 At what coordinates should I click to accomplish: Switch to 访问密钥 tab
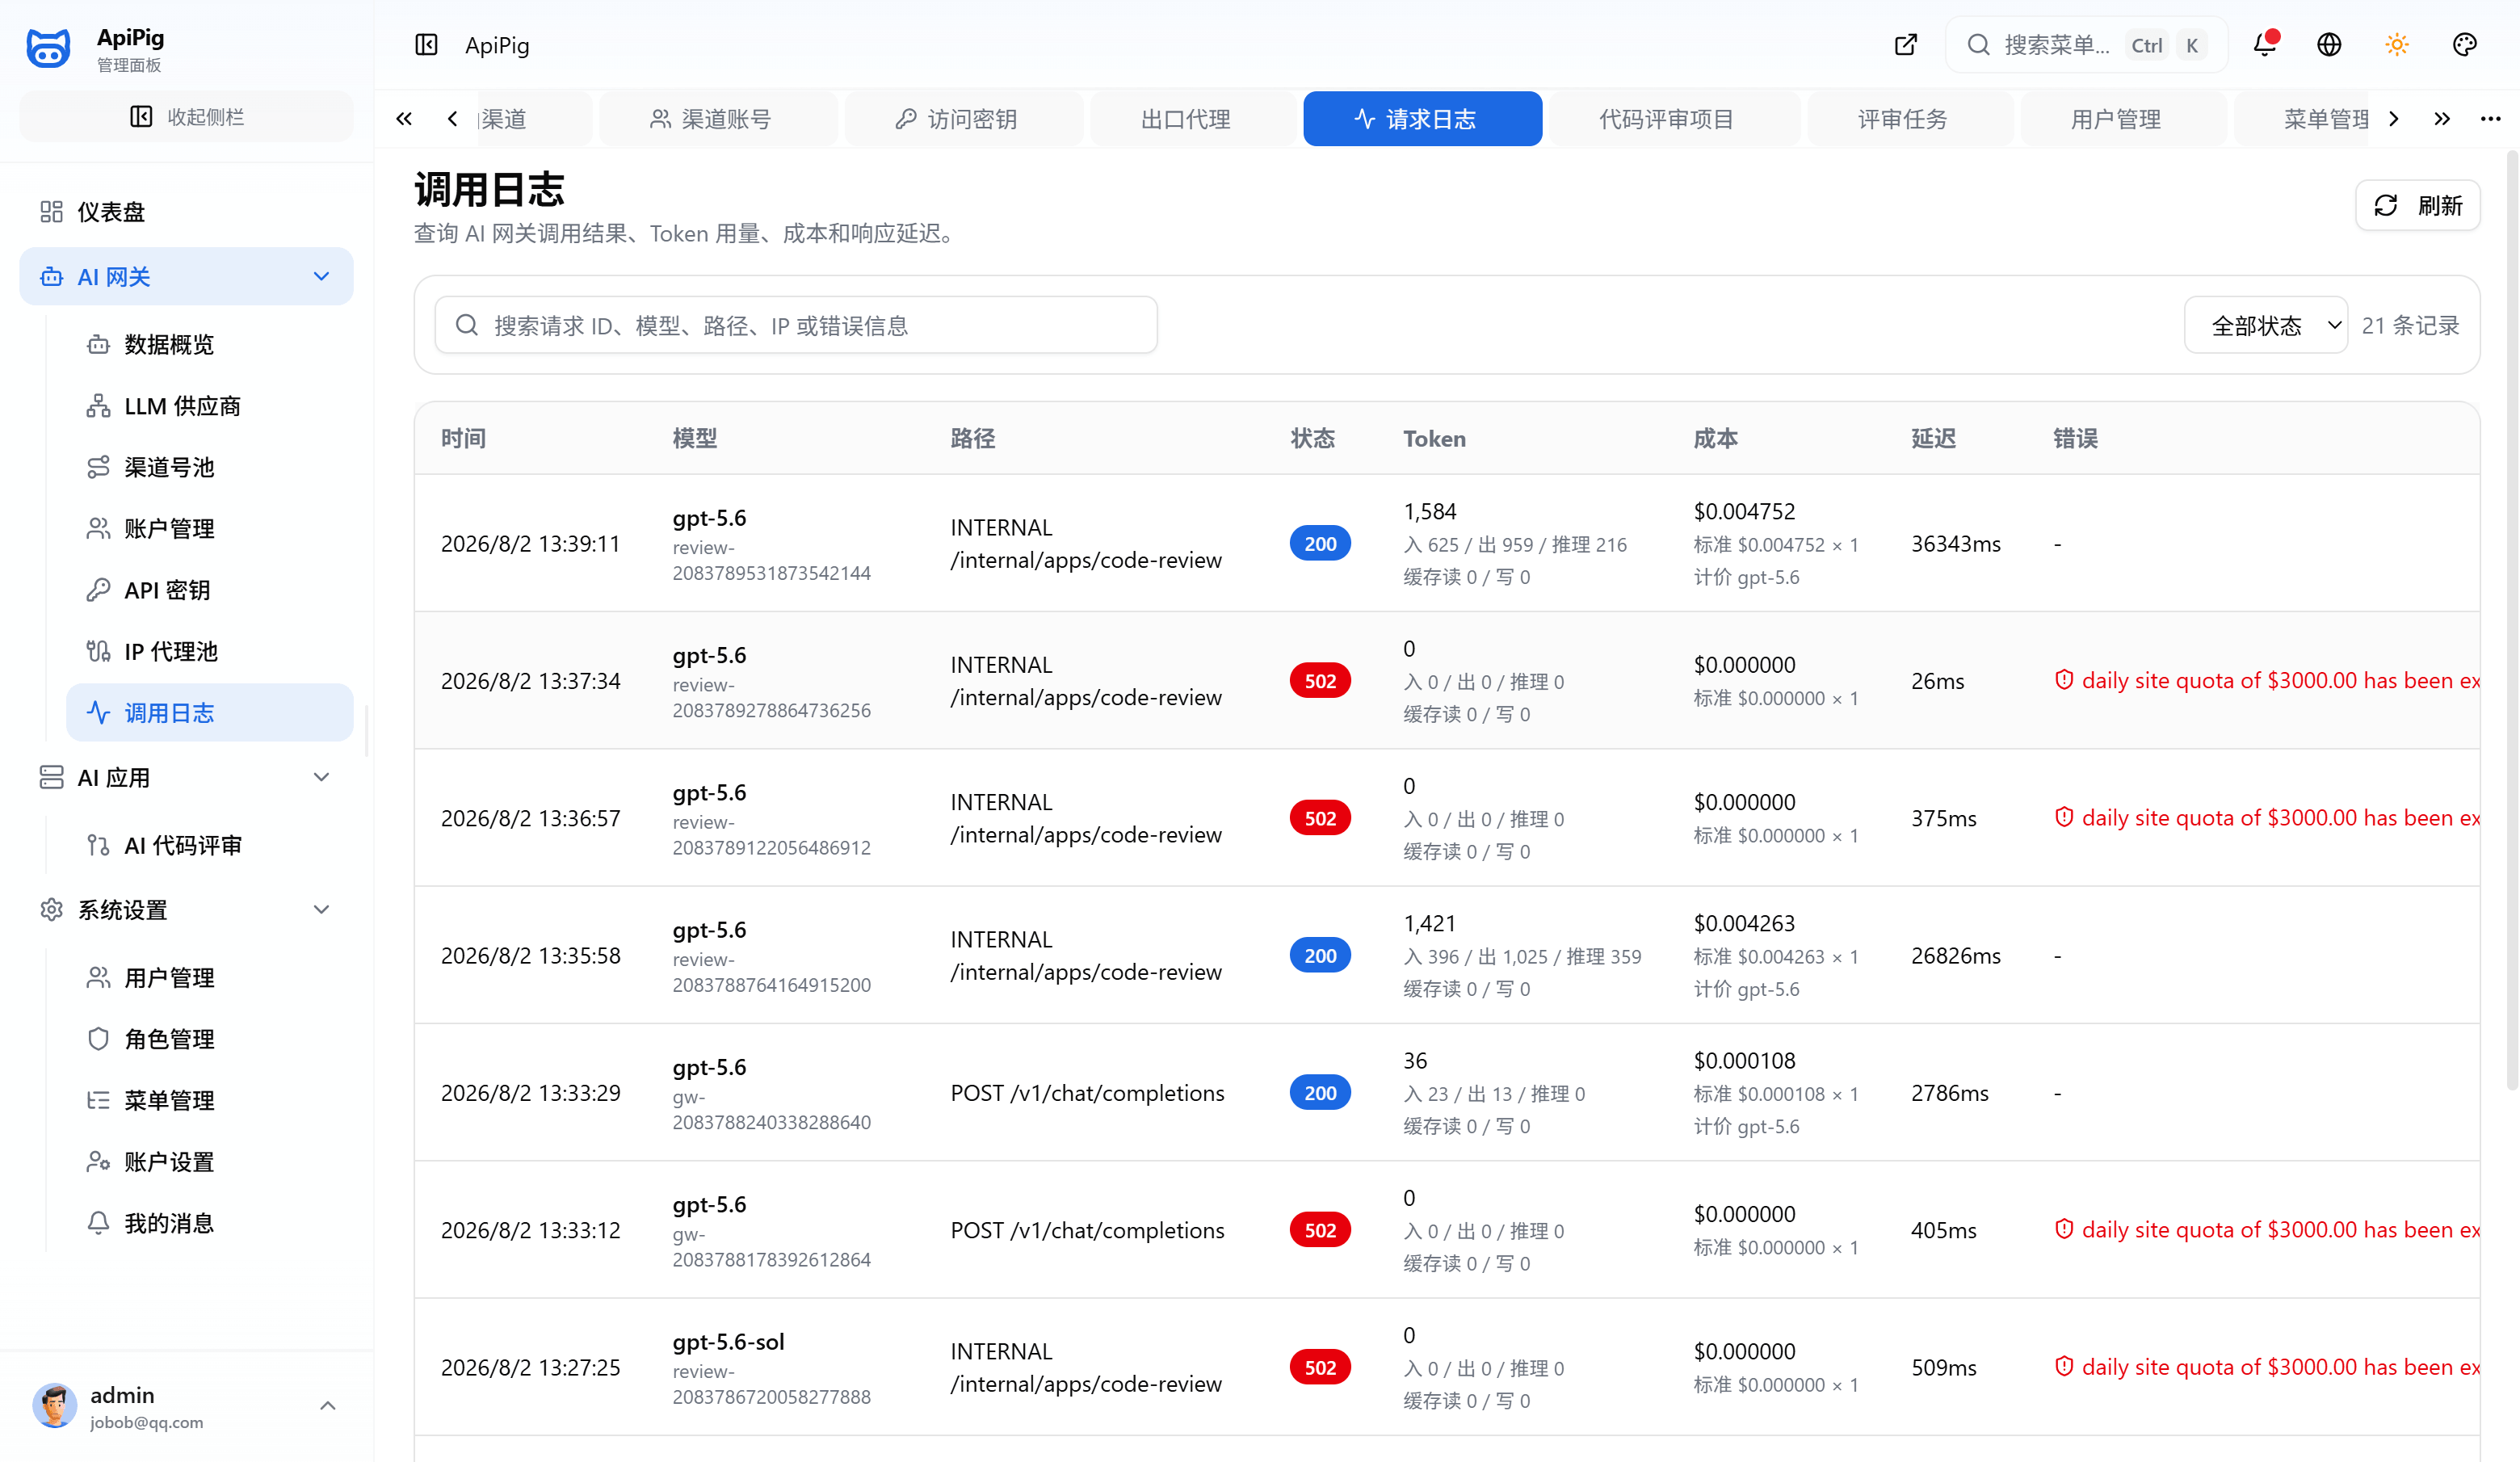click(964, 119)
